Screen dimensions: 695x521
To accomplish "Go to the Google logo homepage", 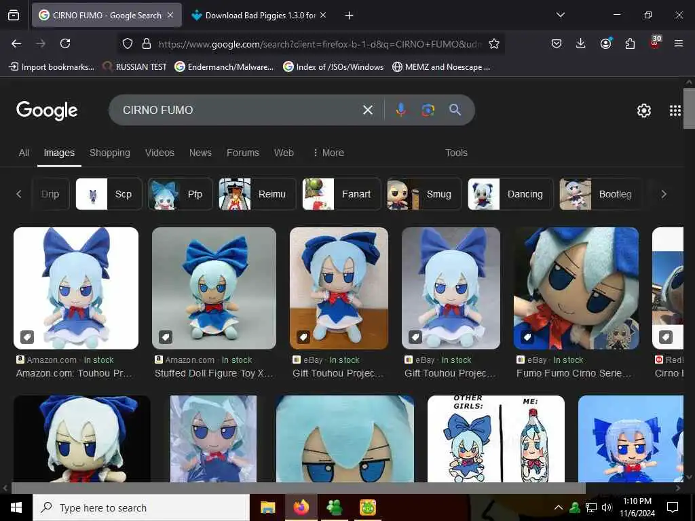I will 47,111.
